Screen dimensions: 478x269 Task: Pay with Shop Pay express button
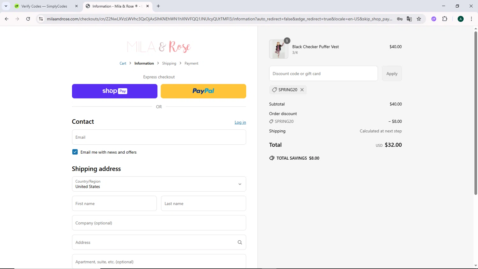115,91
